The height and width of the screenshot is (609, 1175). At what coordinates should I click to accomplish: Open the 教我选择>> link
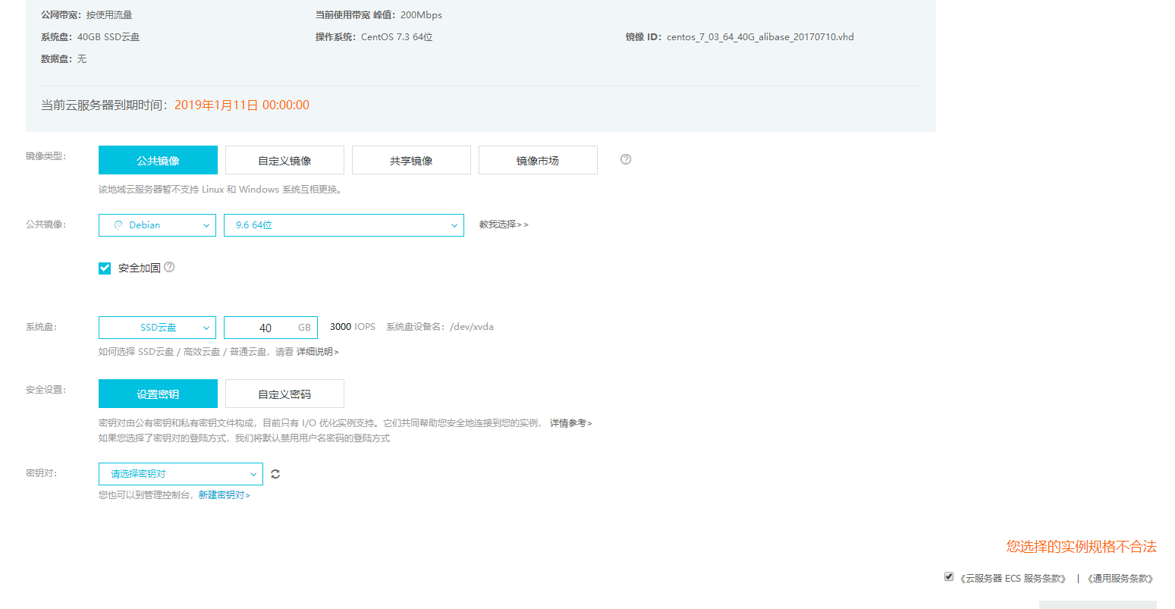coord(504,224)
